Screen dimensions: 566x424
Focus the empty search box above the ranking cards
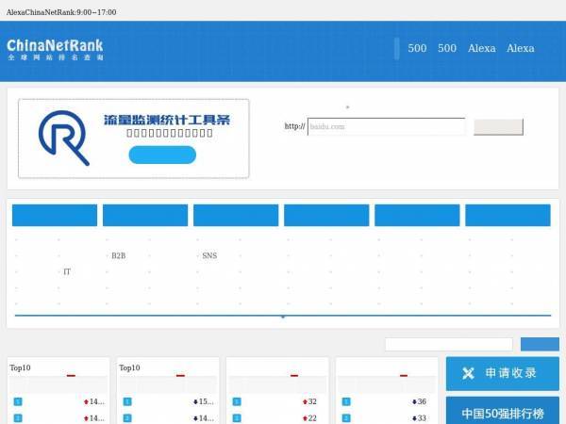[x=449, y=344]
